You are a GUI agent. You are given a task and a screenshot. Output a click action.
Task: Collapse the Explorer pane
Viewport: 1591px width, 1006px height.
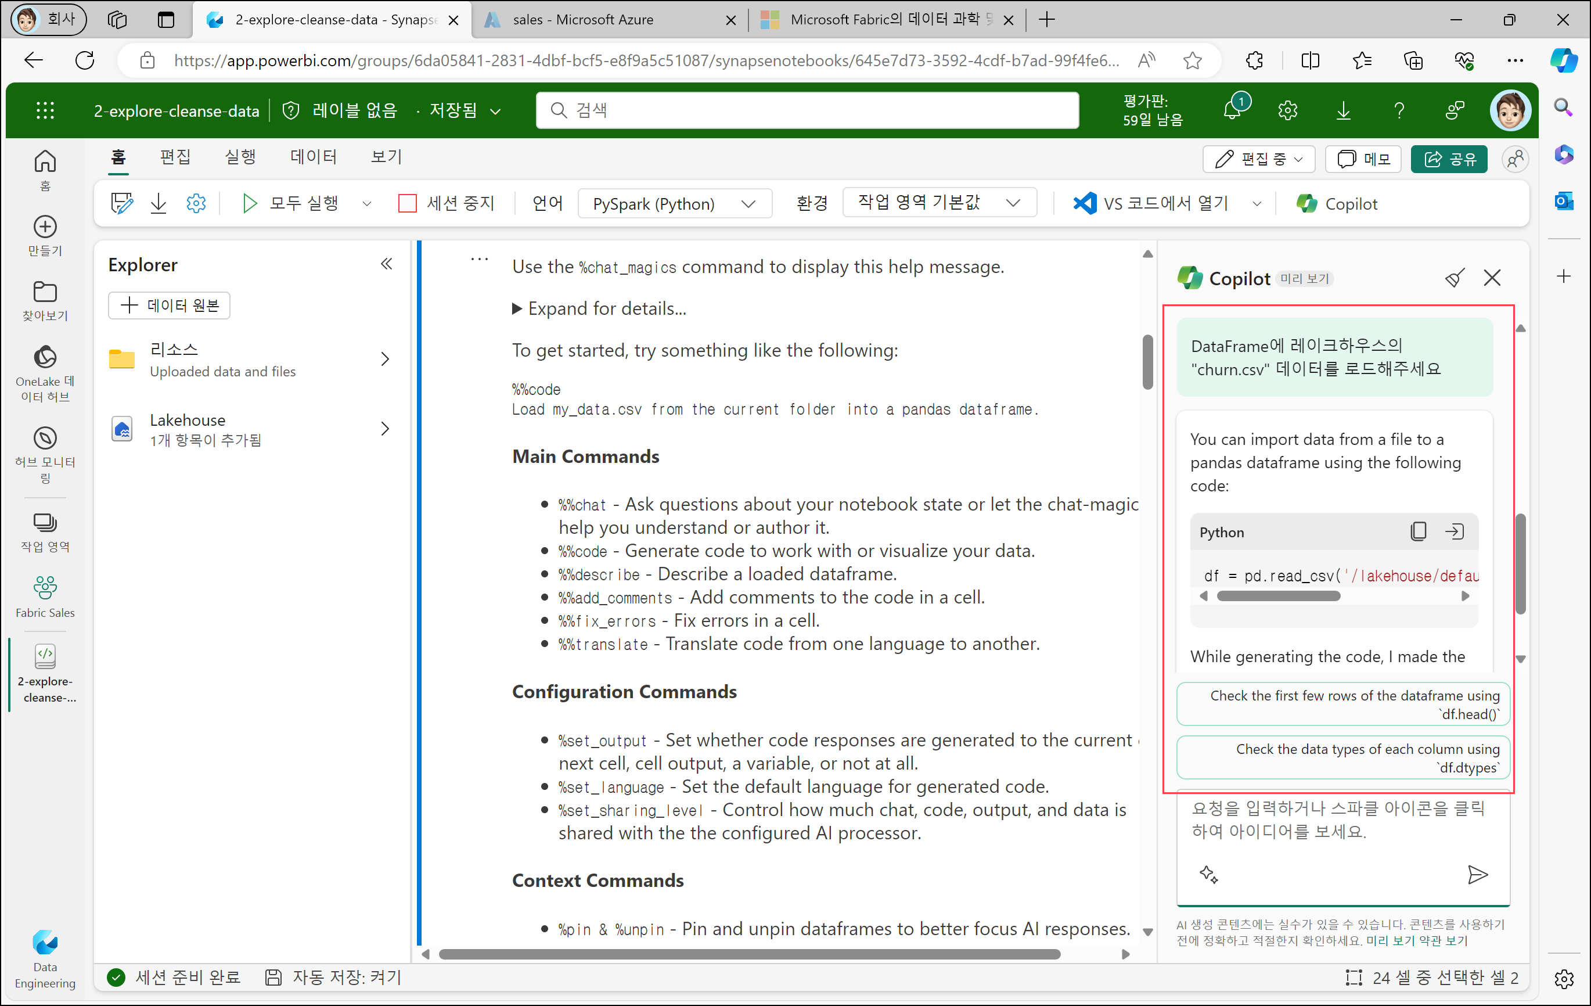(x=387, y=264)
